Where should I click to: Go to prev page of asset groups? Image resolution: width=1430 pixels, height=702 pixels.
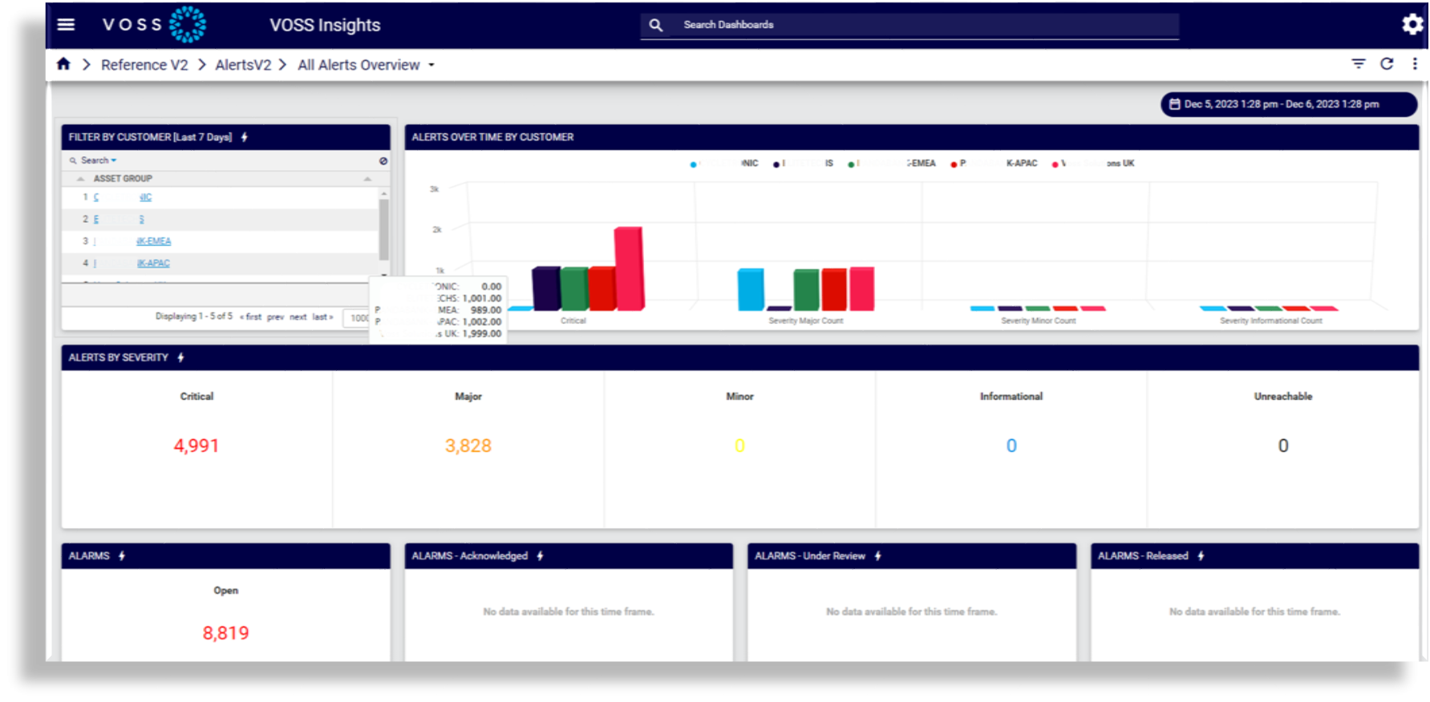(x=275, y=317)
